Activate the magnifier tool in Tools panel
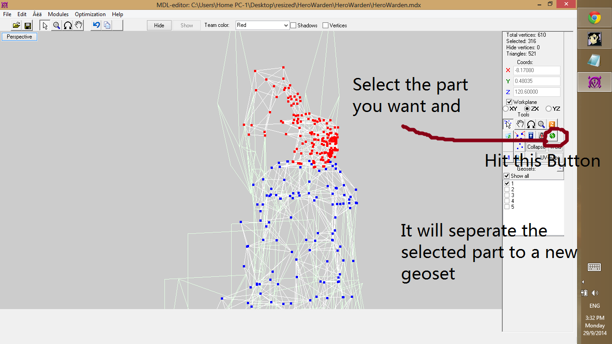Image resolution: width=612 pixels, height=344 pixels. [541, 125]
